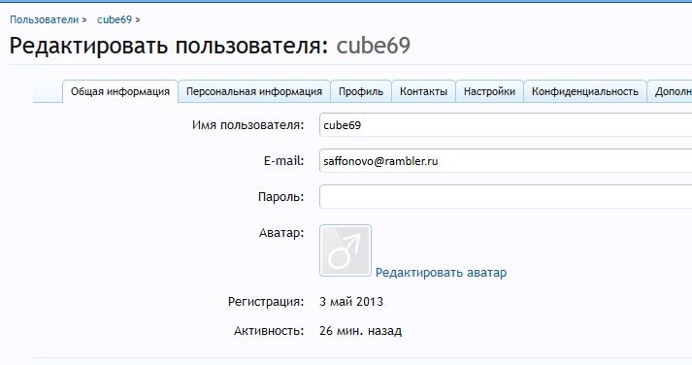The width and height of the screenshot is (692, 365).
Task: Focus the Имя пользователя field containing cube69
Action: pos(506,125)
